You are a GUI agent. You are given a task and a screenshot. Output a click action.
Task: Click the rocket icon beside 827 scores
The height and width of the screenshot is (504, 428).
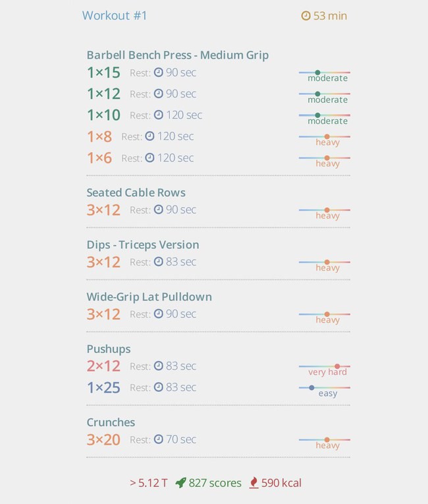tap(181, 482)
